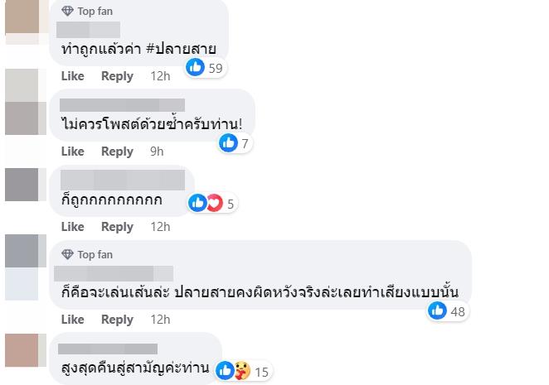
Task: Click the like reaction icon showing 48
Action: click(438, 310)
